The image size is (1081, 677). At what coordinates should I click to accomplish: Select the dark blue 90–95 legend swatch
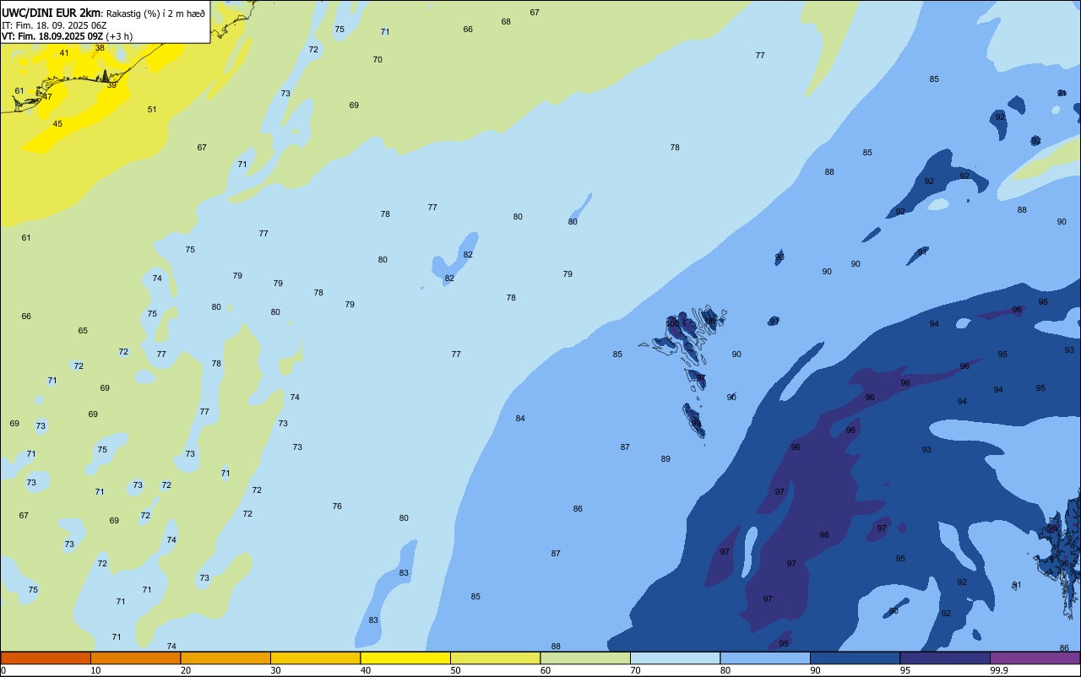855,658
